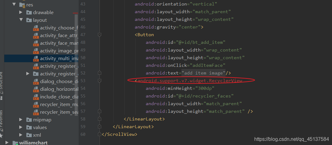This screenshot has height=145, width=332.
Task: Open the Favorites tool window tab
Action: click(x=1, y=123)
